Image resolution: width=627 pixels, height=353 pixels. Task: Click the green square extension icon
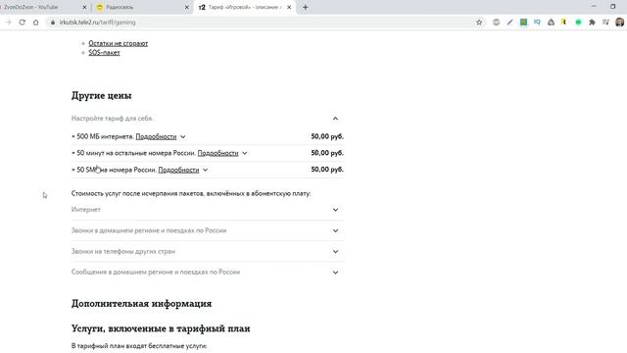pyautogui.click(x=523, y=23)
